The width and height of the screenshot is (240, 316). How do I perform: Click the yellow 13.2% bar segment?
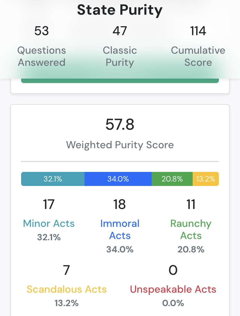tap(206, 179)
